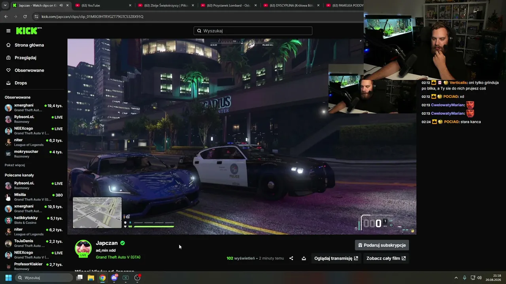Open hstikkytokky recommended channel
This screenshot has width=506, height=284.
[34, 220]
